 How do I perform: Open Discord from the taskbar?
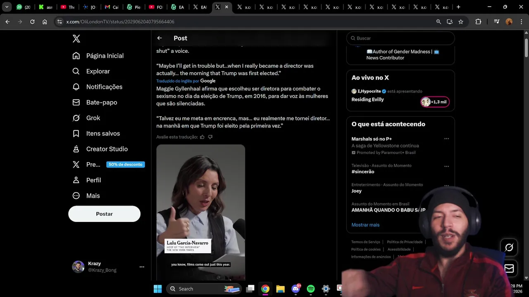(x=295, y=289)
